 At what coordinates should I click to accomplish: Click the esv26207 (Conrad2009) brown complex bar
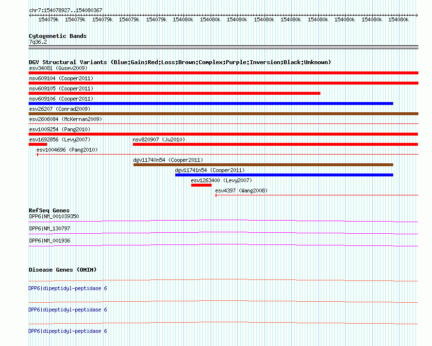pos(223,114)
